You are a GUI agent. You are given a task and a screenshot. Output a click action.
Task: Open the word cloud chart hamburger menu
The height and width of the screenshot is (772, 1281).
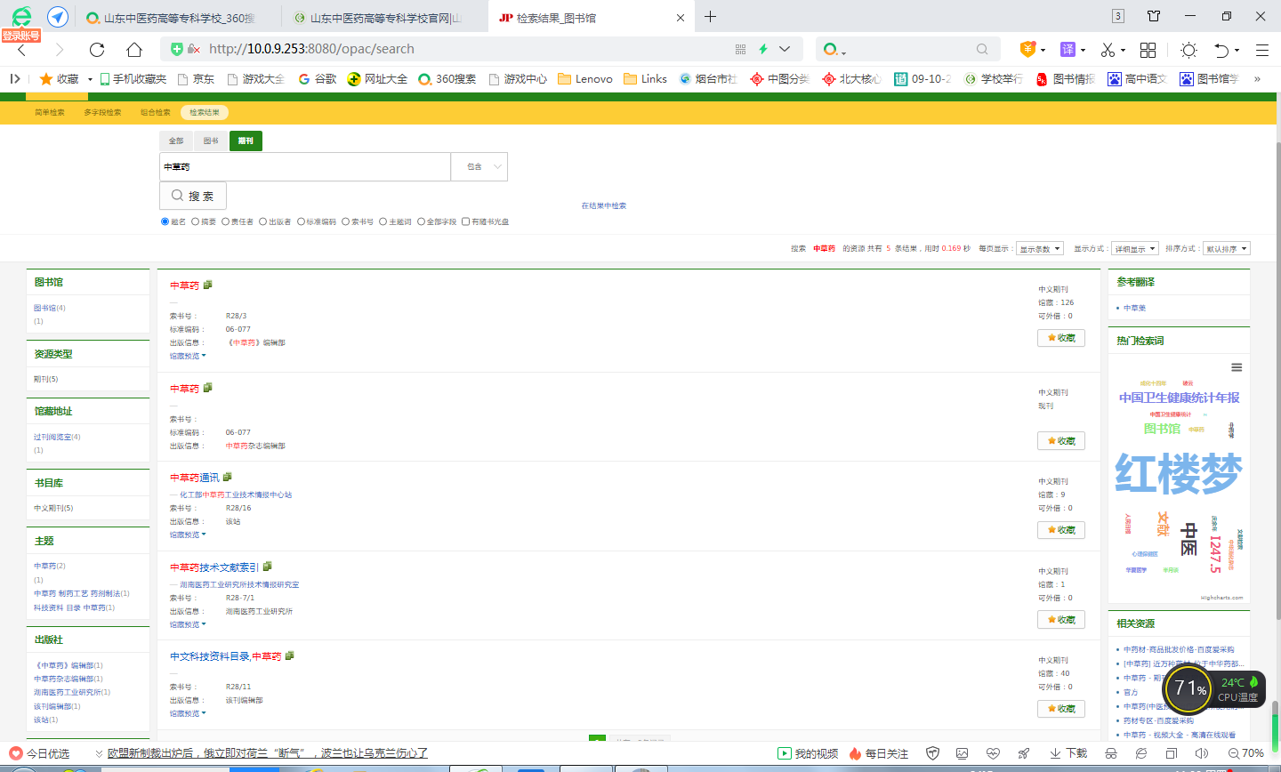pos(1237,367)
